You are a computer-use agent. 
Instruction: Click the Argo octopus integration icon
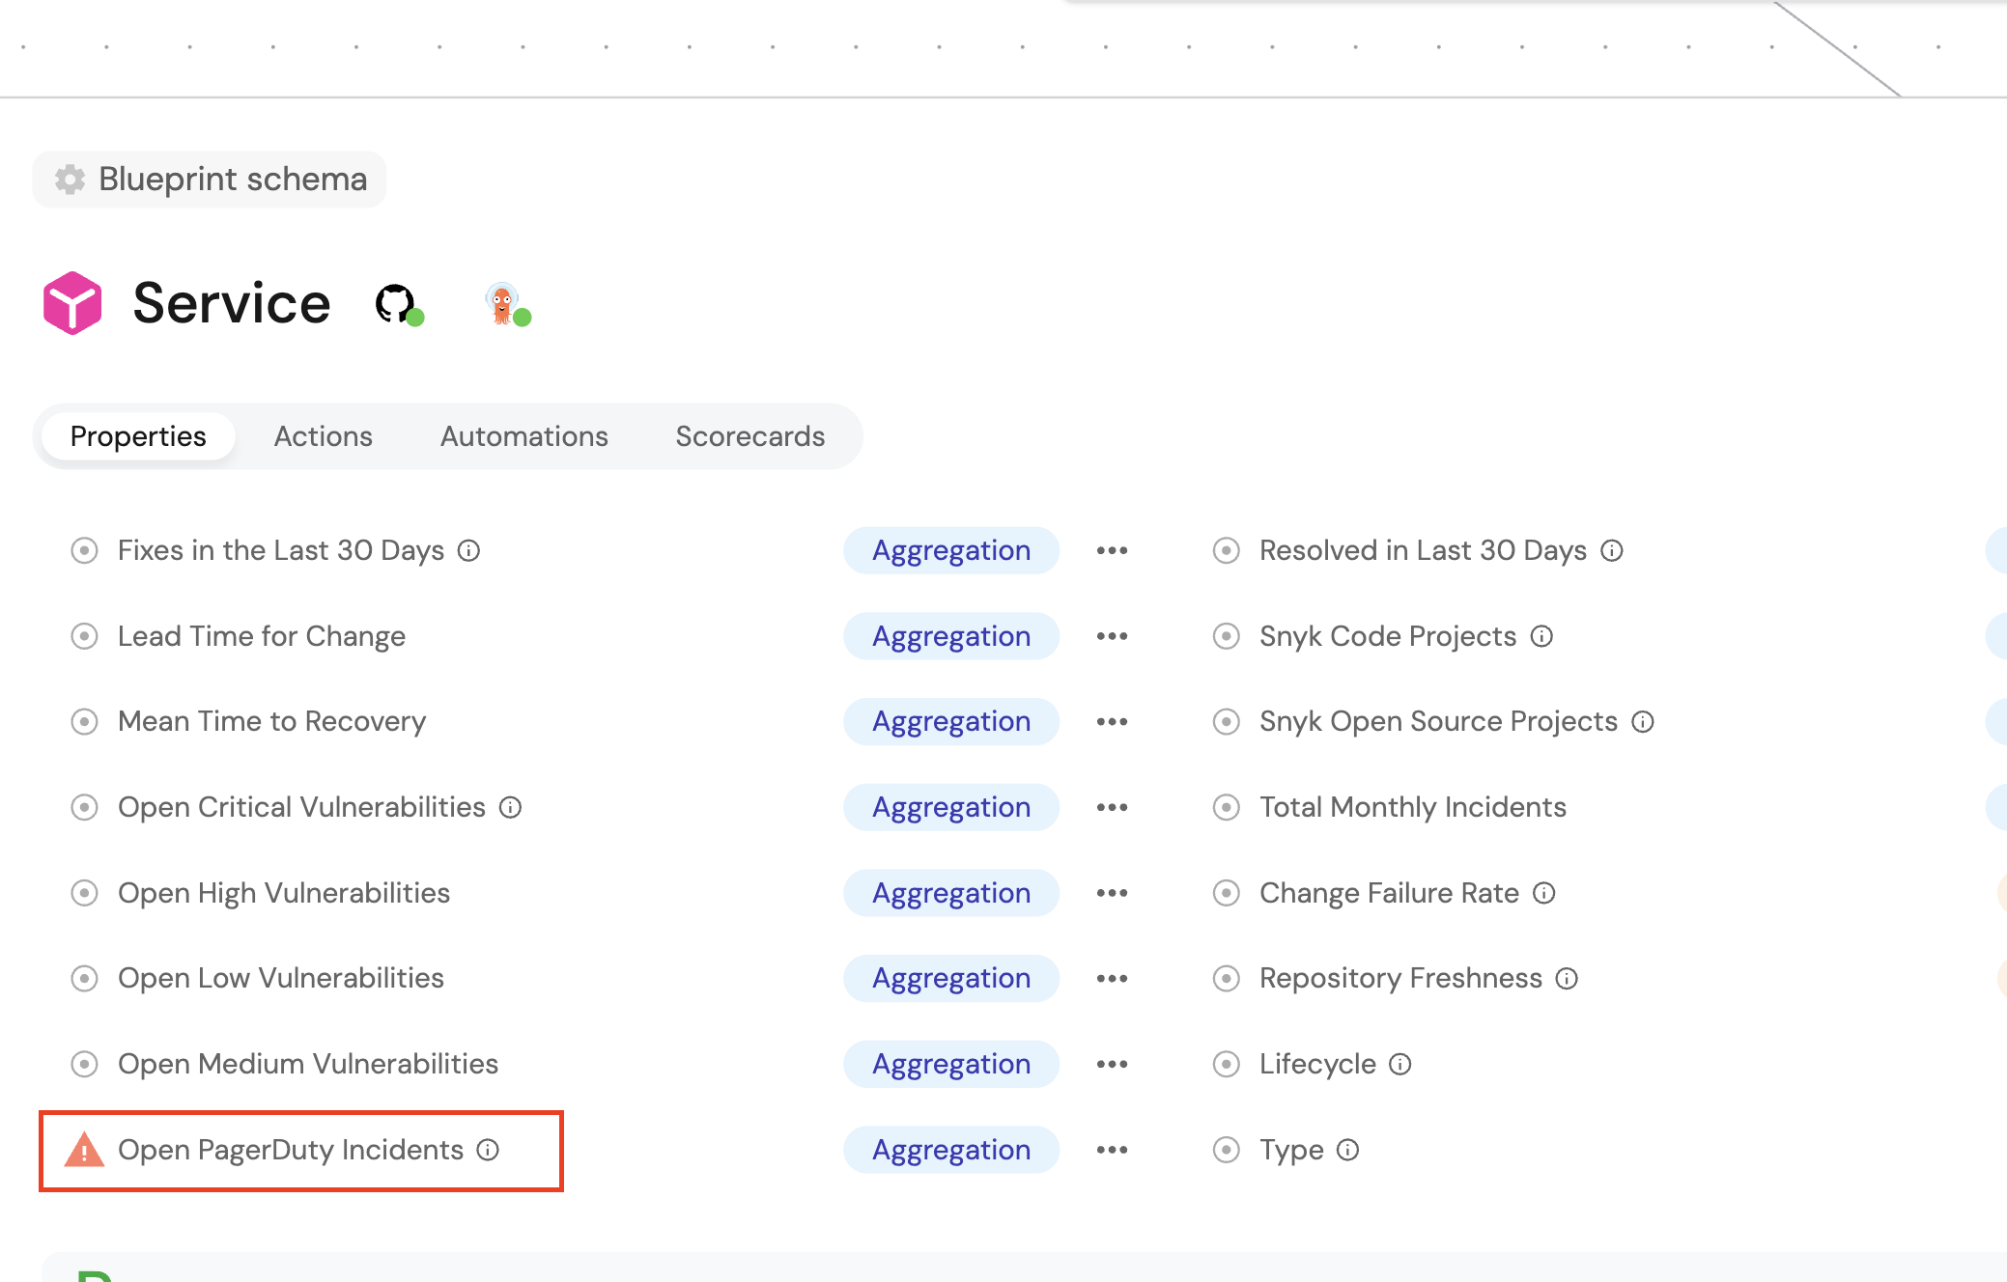pyautogui.click(x=502, y=303)
